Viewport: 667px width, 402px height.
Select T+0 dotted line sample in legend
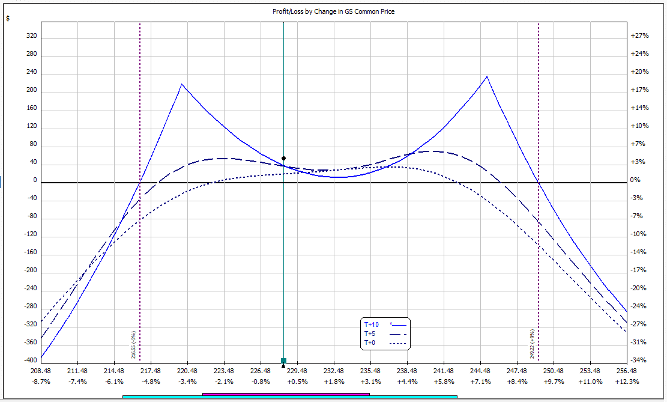click(397, 344)
